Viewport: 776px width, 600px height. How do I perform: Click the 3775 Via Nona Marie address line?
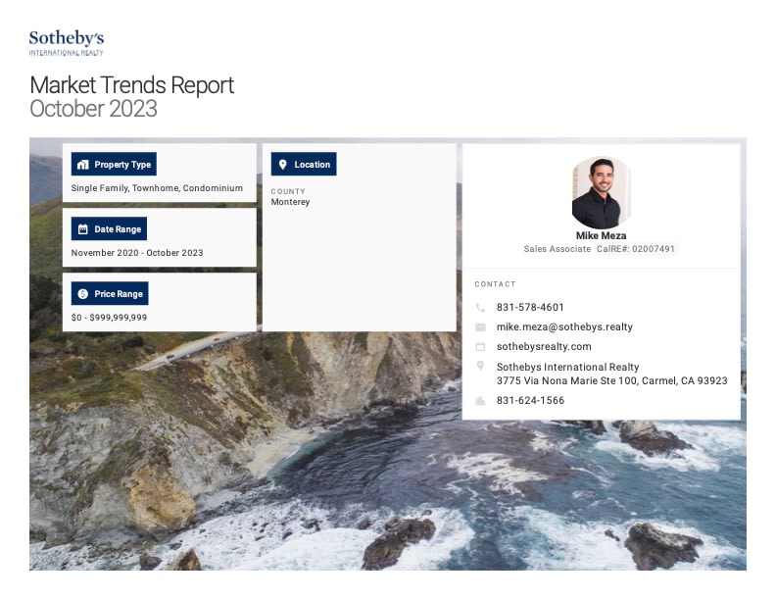point(611,380)
